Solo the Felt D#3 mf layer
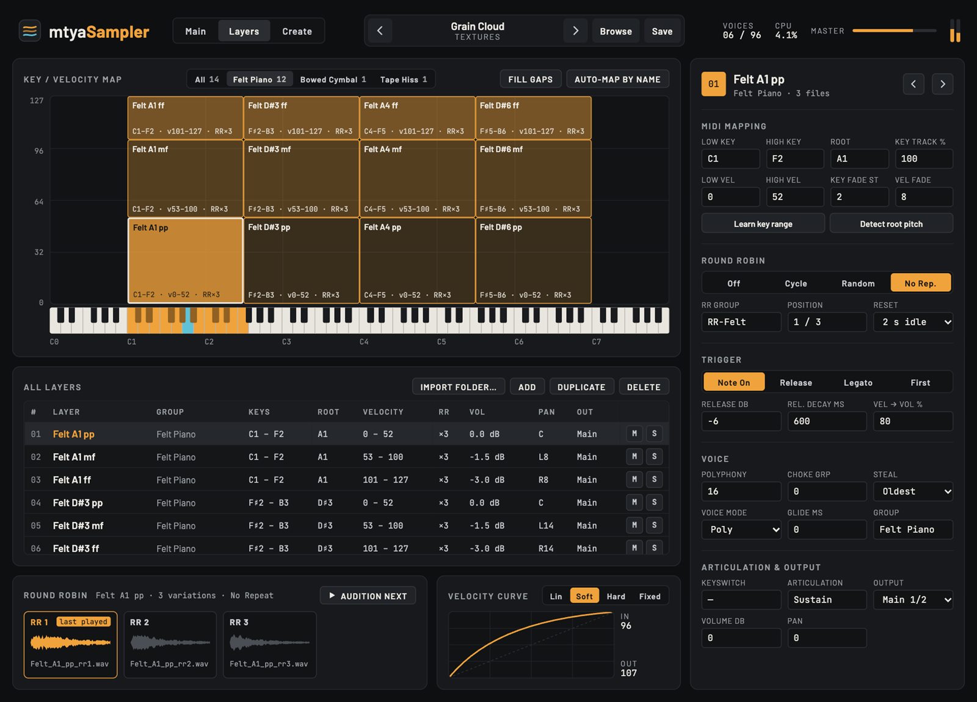Image resolution: width=977 pixels, height=702 pixels. 654,525
